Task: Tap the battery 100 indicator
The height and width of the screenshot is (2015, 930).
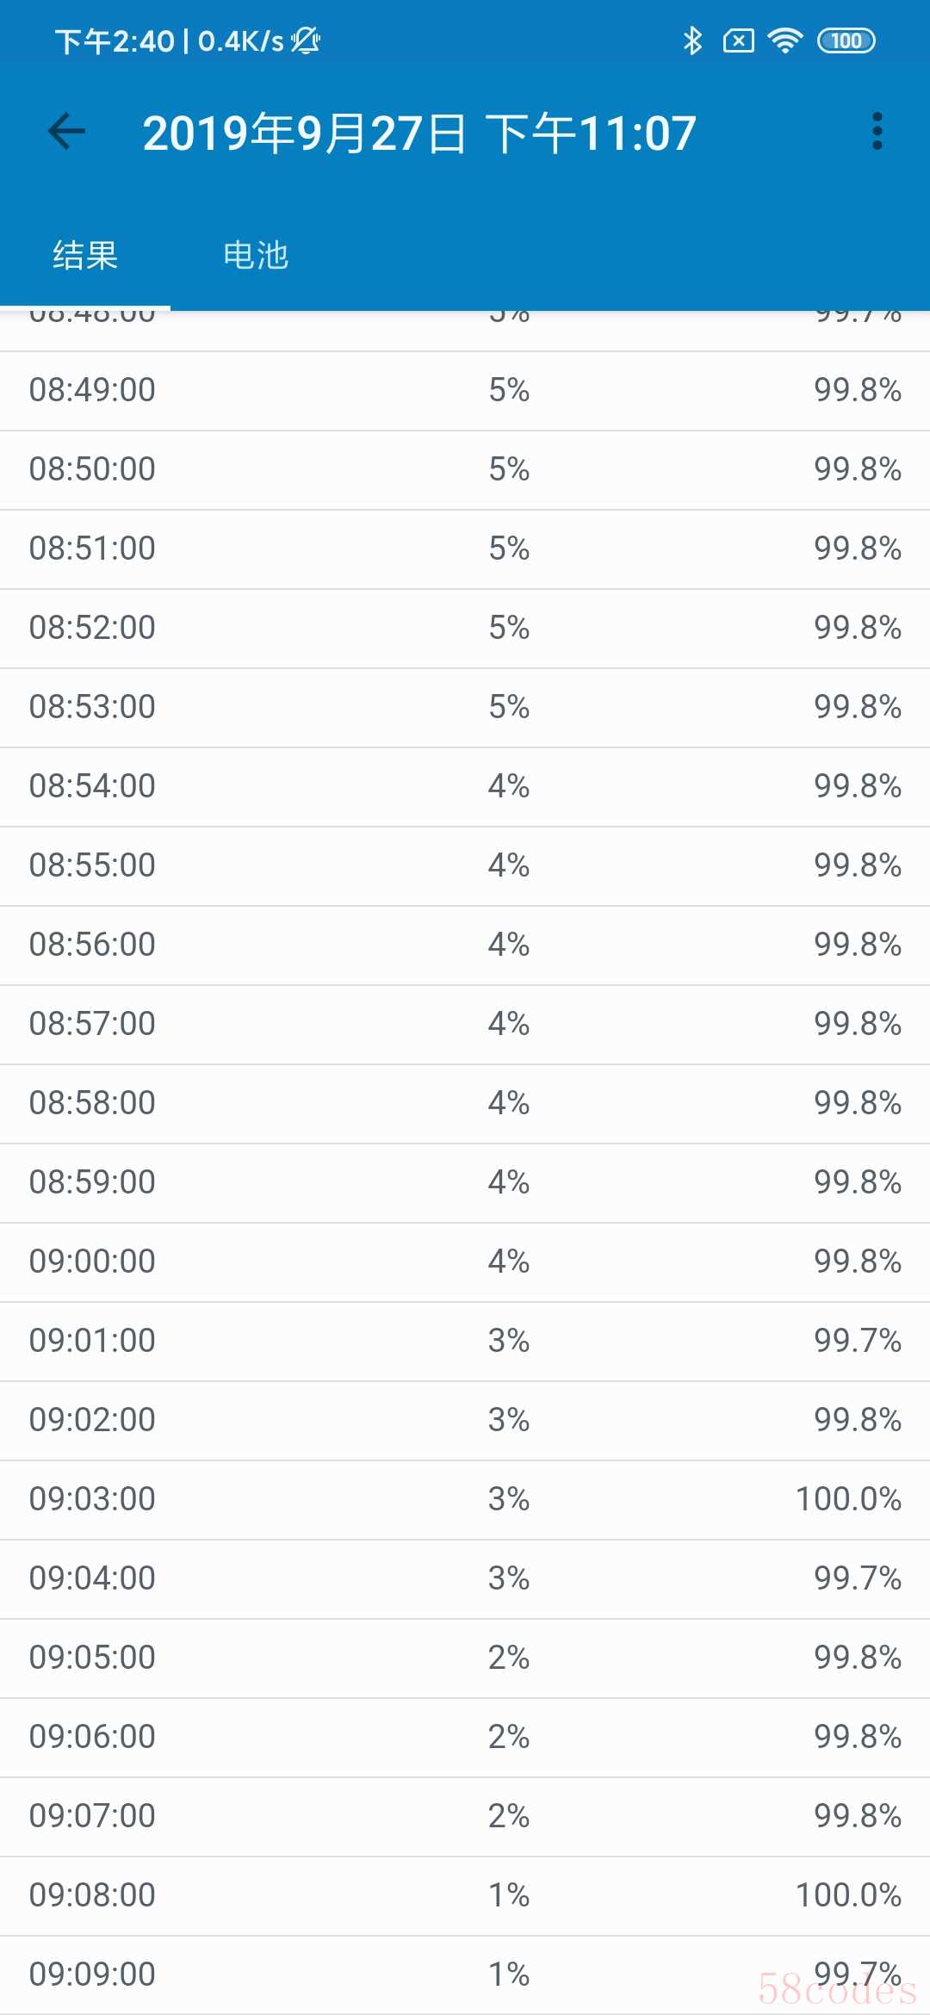Action: [846, 40]
